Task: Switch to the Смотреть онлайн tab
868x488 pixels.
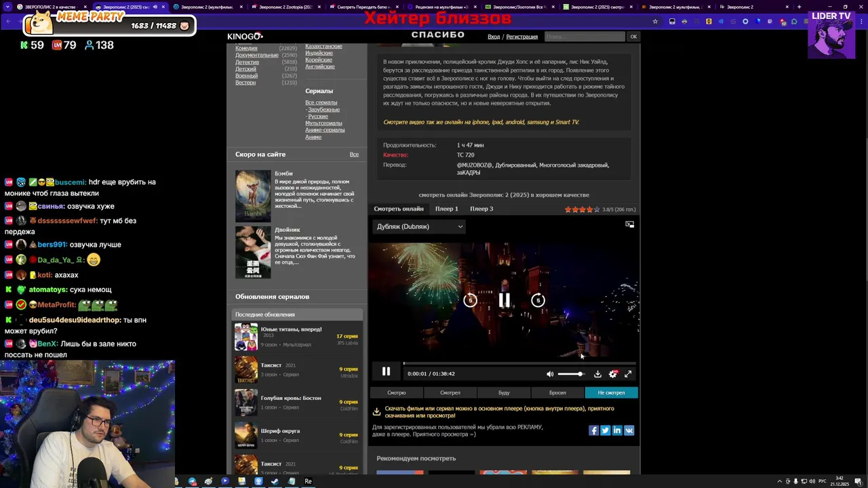Action: coord(399,209)
